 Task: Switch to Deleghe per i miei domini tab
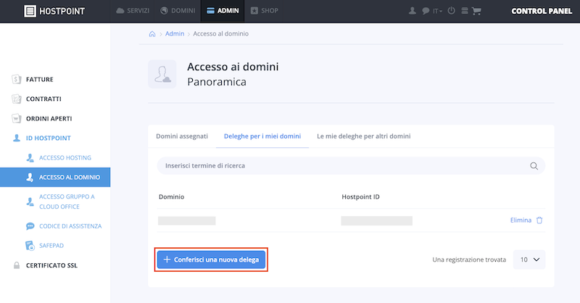click(x=262, y=136)
